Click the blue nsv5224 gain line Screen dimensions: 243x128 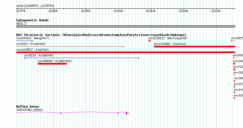[x=82, y=58]
